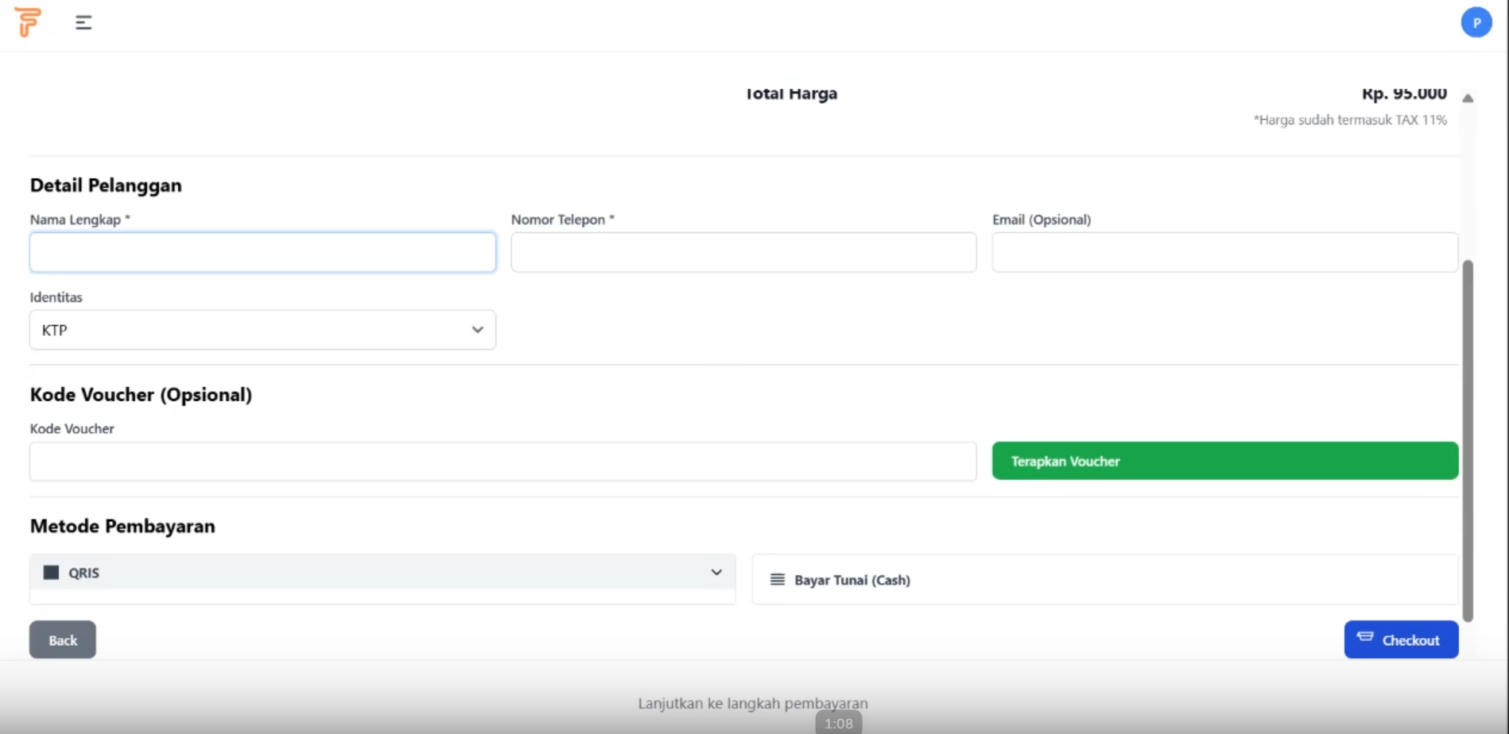Open the Identitas dropdown showing KTP
The width and height of the screenshot is (1509, 734).
[x=262, y=330]
